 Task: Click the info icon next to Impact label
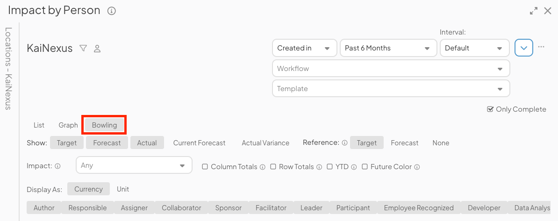57,166
